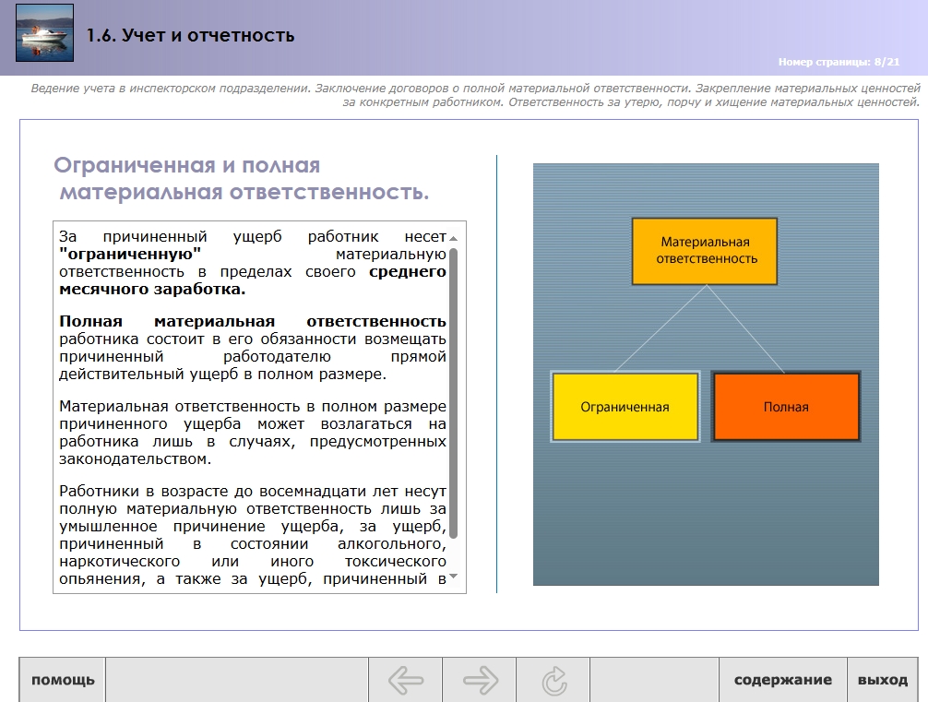928x702 pixels.
Task: Click the page number 8/21 label
Action: point(839,62)
